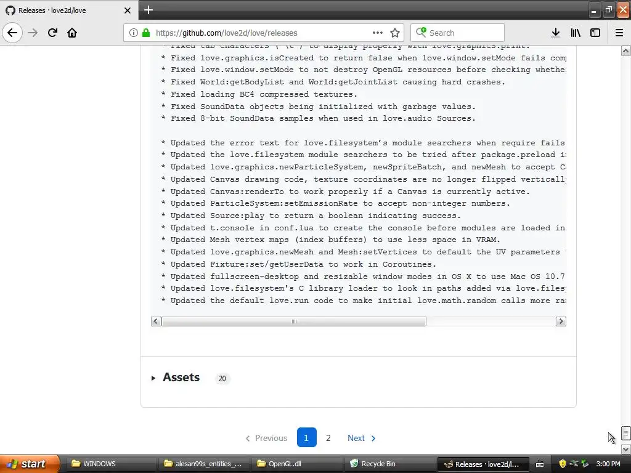Click 'Fixed 8-bit SoundData samples' line

[318, 118]
